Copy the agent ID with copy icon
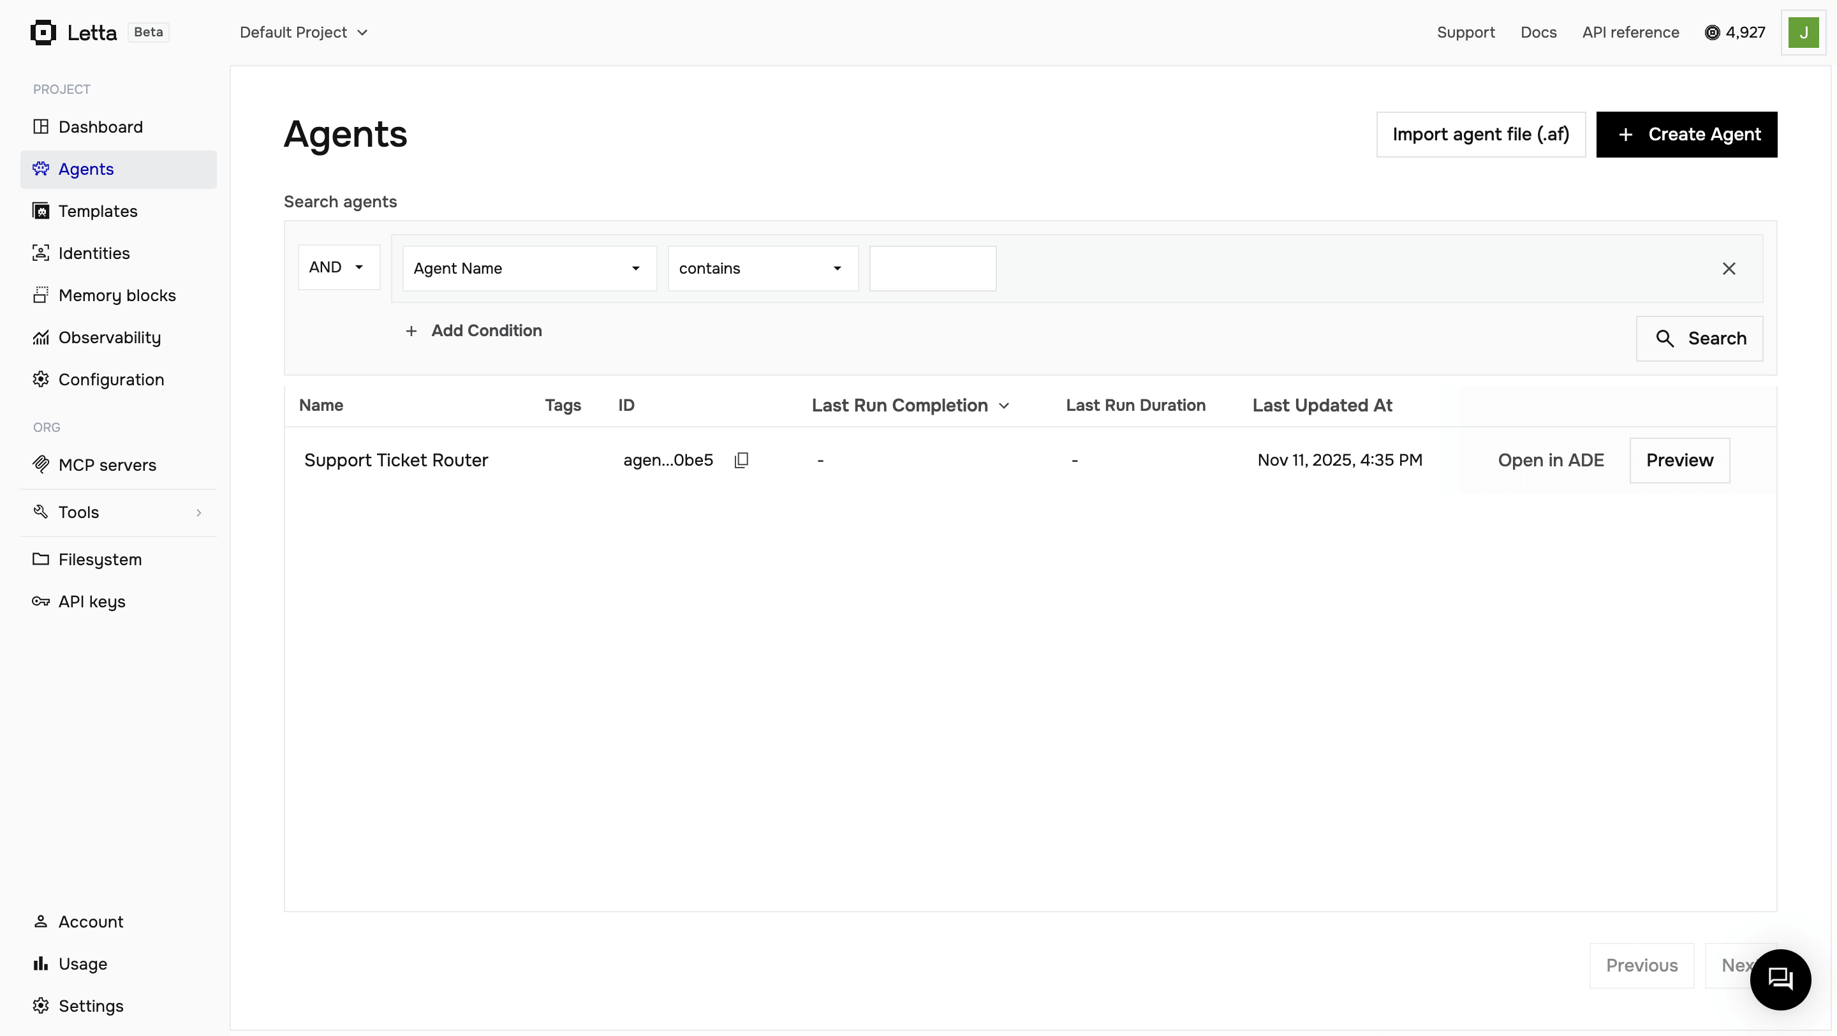 tap(741, 460)
